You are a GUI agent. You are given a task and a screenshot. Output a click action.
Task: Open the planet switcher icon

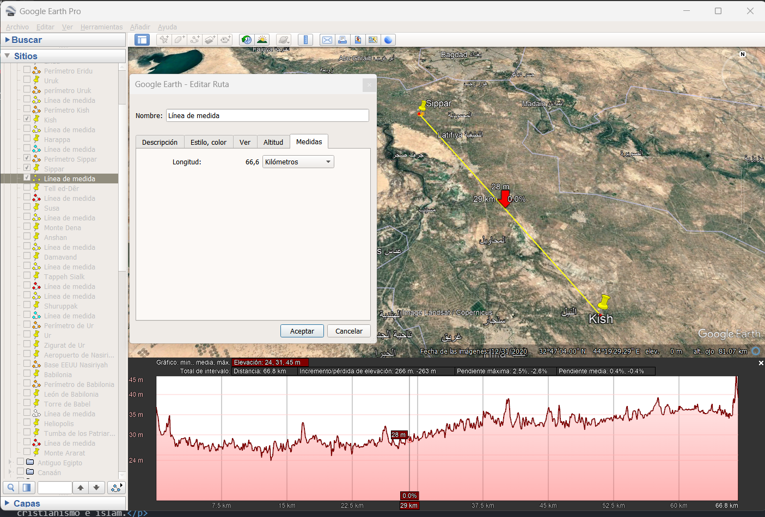pyautogui.click(x=284, y=40)
